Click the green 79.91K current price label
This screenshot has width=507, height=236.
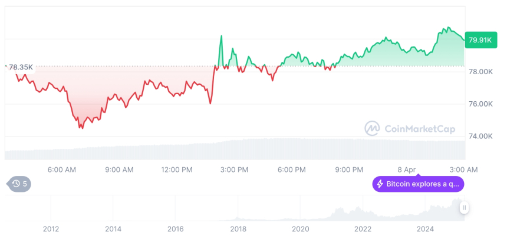pyautogui.click(x=480, y=40)
